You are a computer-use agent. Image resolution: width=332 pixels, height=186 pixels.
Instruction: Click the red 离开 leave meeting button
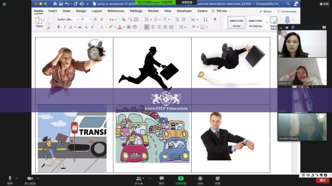pyautogui.click(x=323, y=180)
